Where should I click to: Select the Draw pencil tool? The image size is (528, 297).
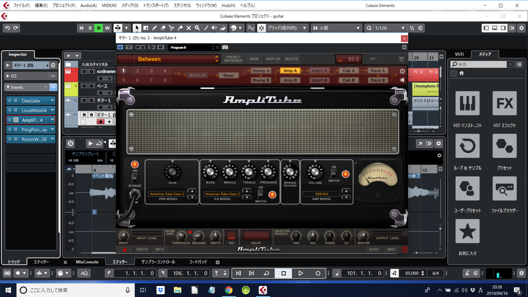[154, 28]
